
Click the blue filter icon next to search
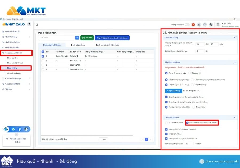77,38
